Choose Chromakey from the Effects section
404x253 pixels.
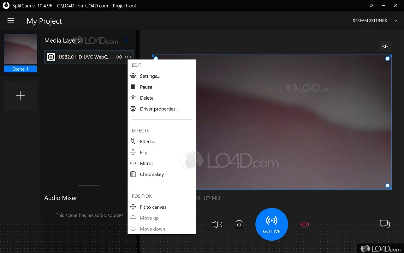point(151,174)
